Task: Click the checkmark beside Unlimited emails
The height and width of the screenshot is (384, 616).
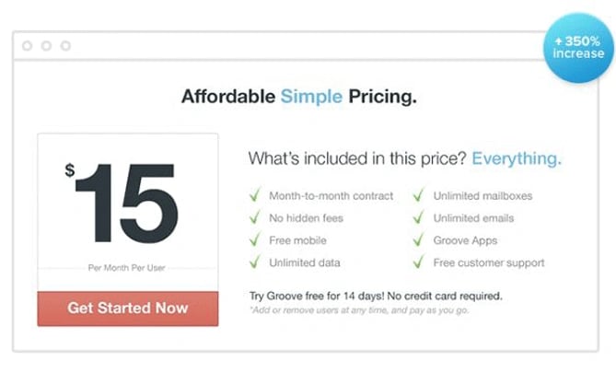Action: pos(418,218)
